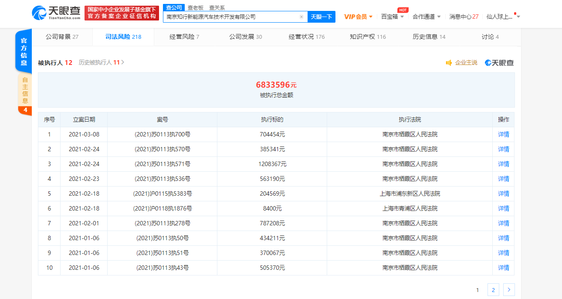562x299 pixels.
Task: Click case number (2021)沪0115执5383号
Action: coord(163,194)
